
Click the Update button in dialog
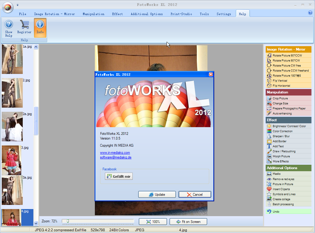(157, 194)
